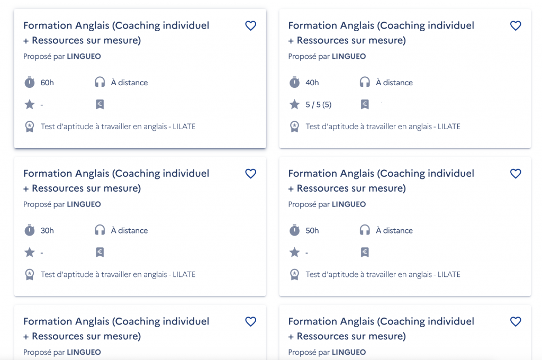
Task: Click the certification ribbon icon in the 60h card
Action: pyautogui.click(x=30, y=127)
